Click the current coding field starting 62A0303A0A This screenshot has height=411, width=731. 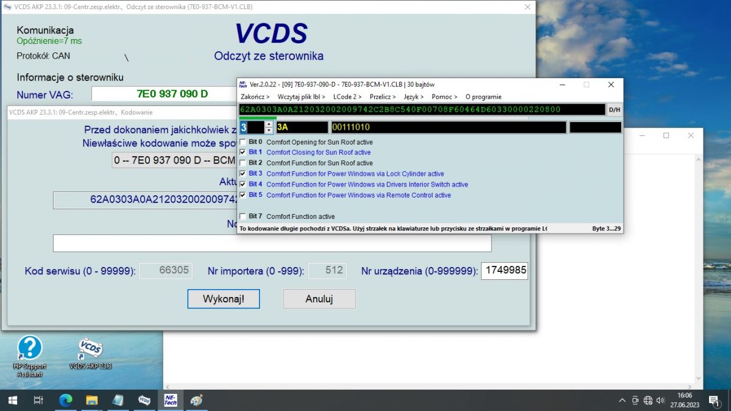pyautogui.click(x=145, y=199)
